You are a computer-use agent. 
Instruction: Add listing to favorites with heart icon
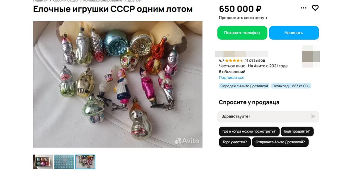coord(315,8)
